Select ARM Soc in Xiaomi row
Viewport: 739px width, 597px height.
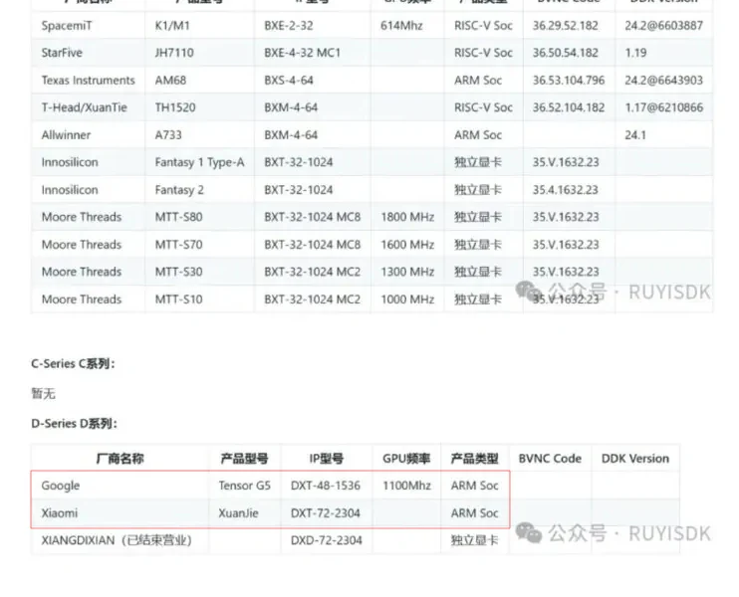(x=474, y=513)
